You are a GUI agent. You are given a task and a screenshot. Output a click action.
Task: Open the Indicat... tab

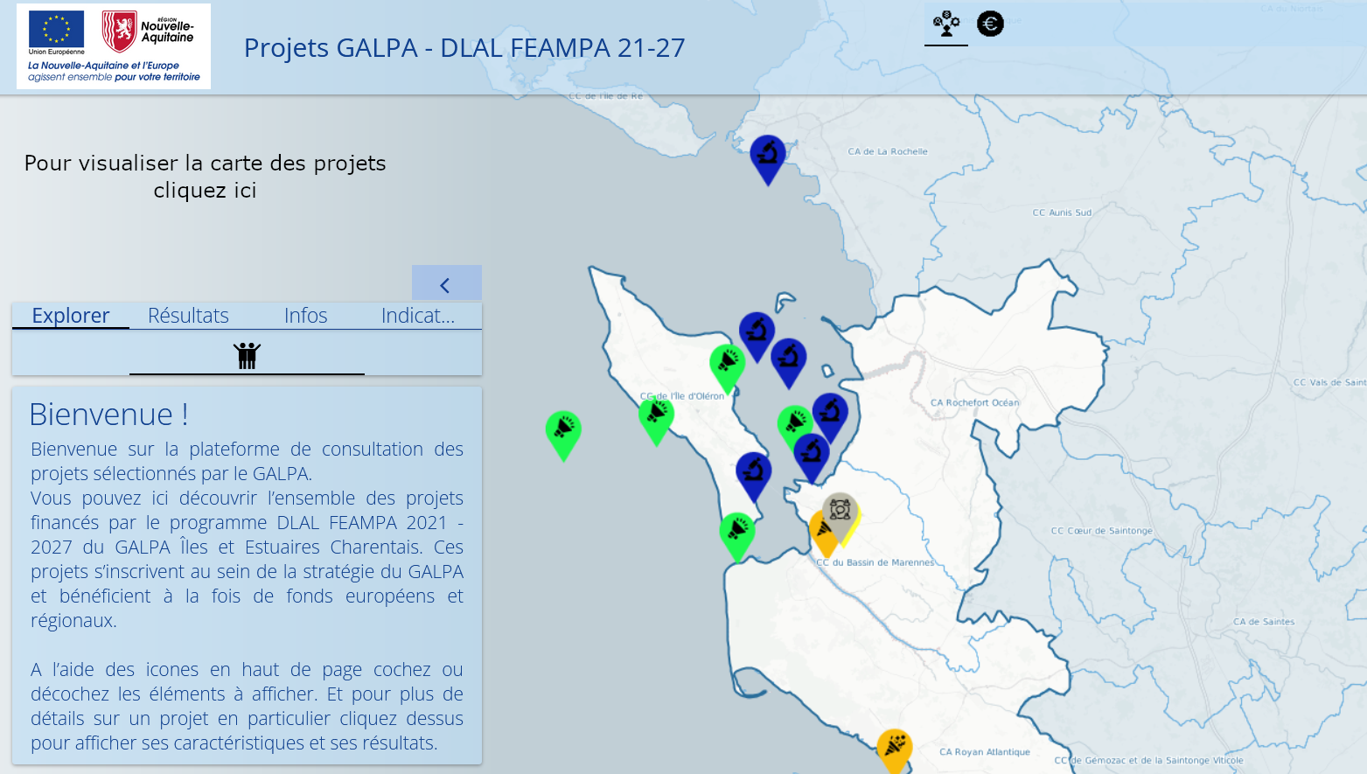pos(418,316)
